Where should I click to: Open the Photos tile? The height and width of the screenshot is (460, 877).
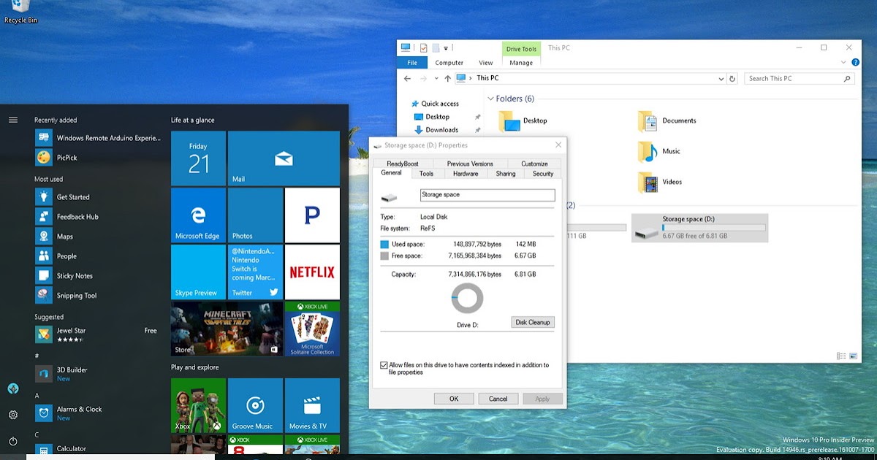[255, 215]
